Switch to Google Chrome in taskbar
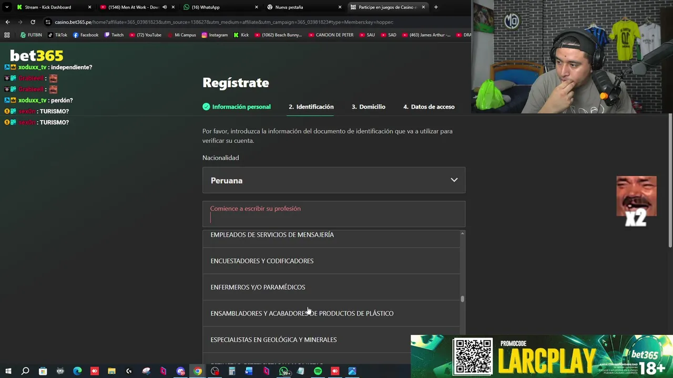The image size is (673, 378). (x=197, y=371)
